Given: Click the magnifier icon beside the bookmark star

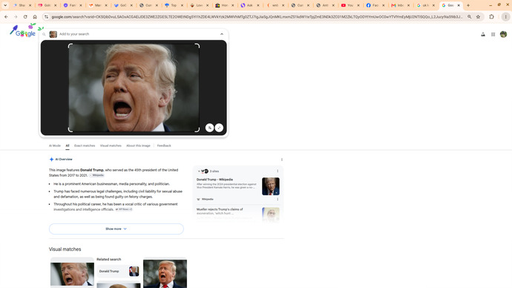Looking at the screenshot, I should point(469,16).
